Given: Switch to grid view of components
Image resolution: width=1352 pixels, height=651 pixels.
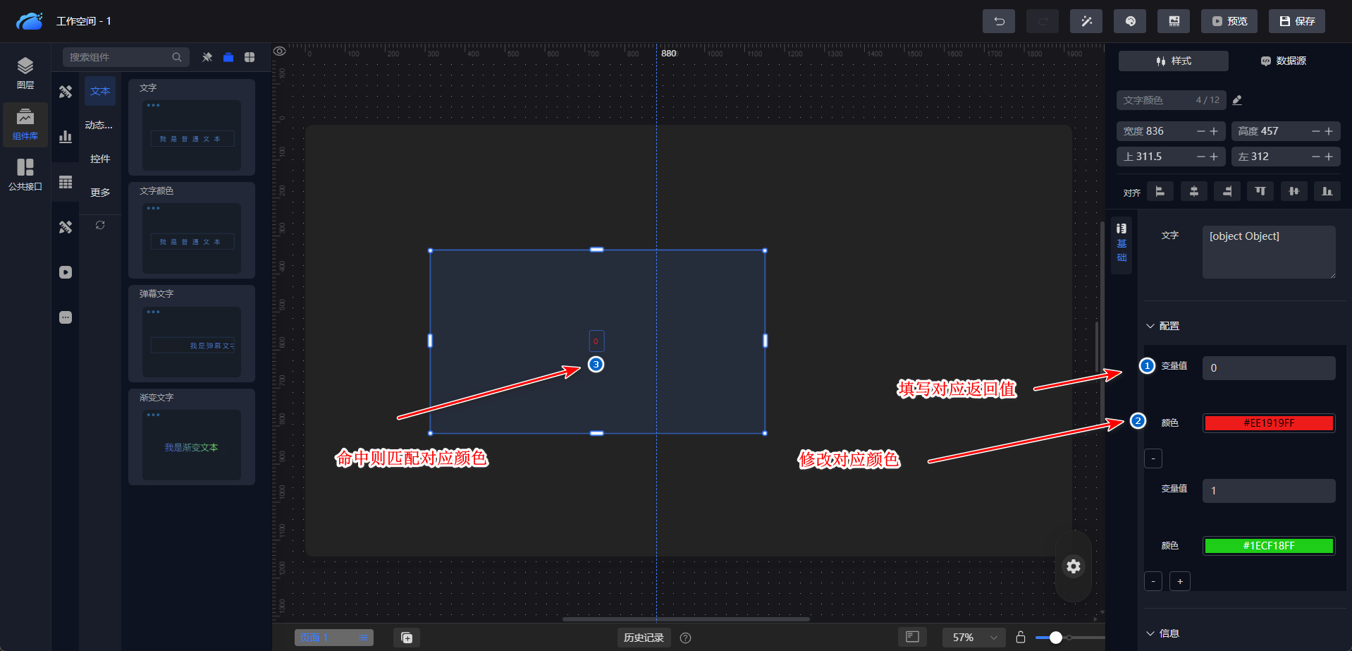Looking at the screenshot, I should pyautogui.click(x=250, y=57).
